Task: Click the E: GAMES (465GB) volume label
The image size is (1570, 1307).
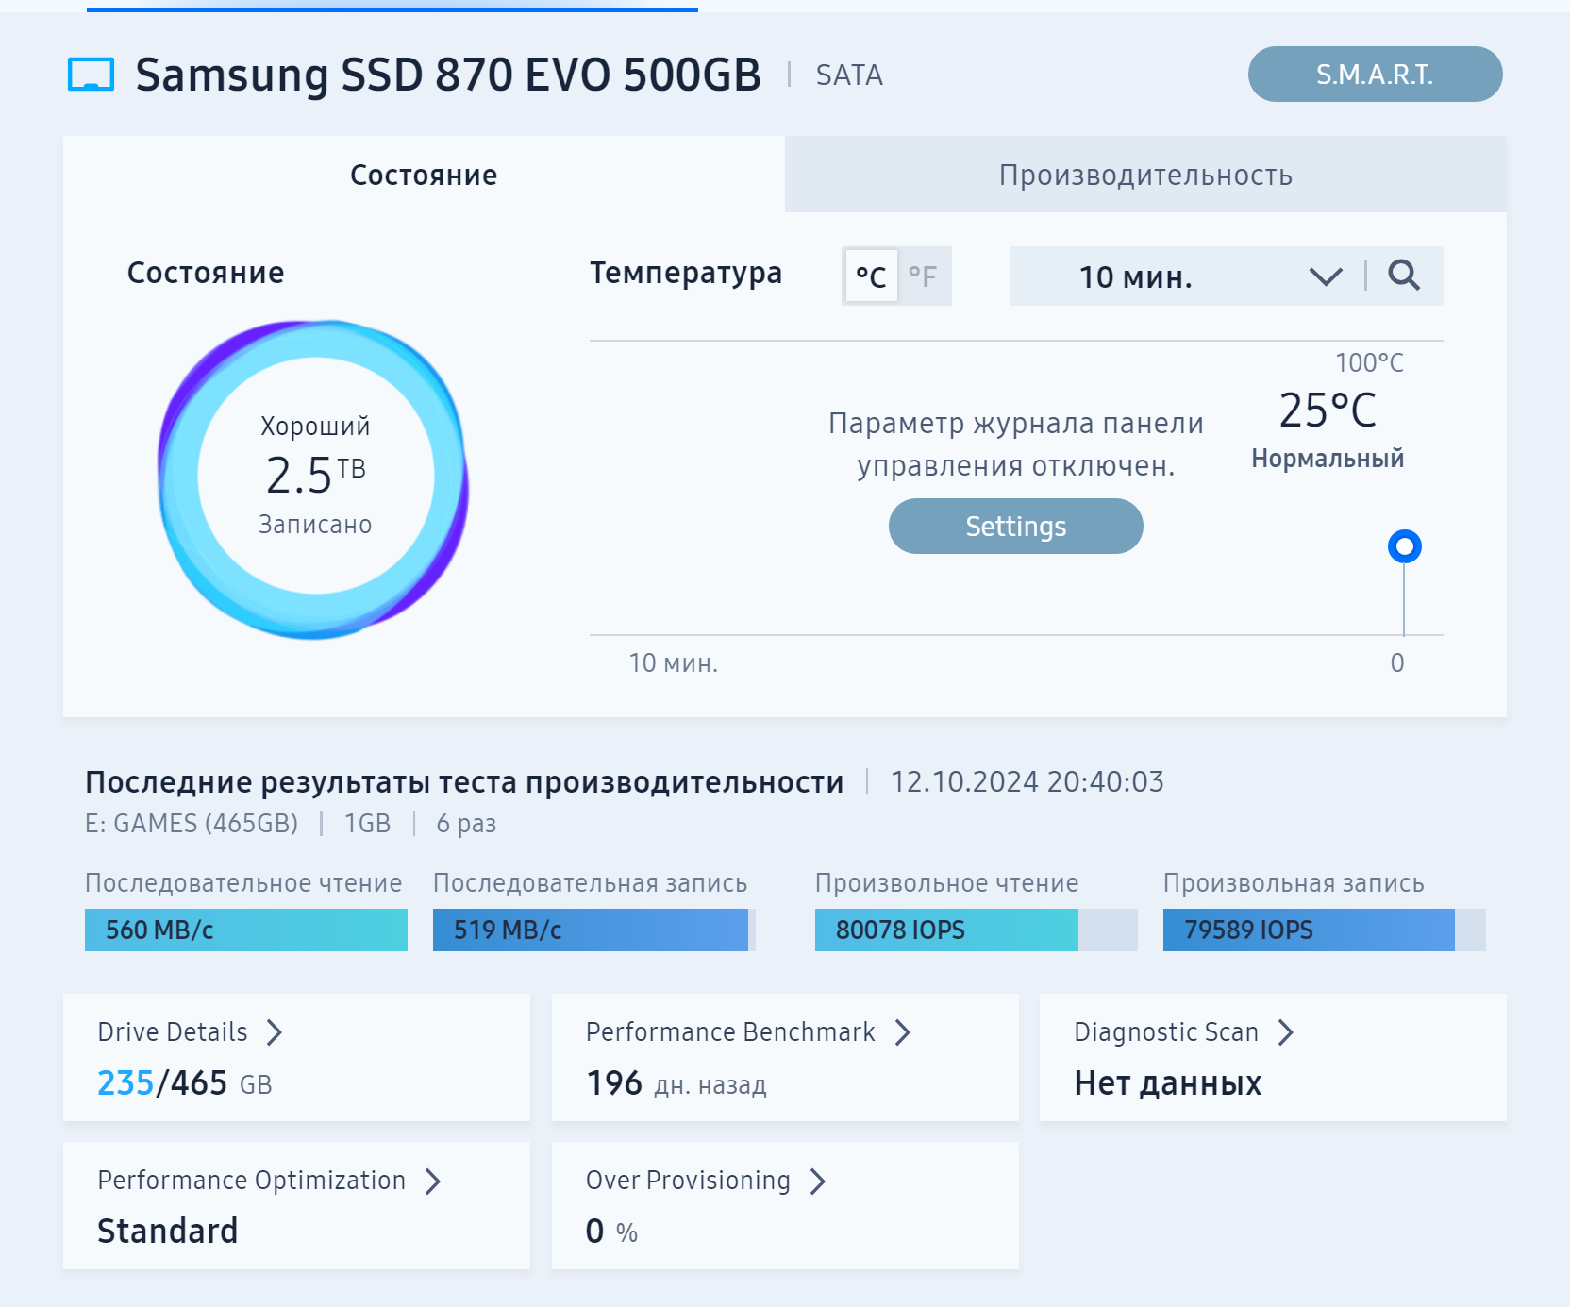Action: point(192,824)
